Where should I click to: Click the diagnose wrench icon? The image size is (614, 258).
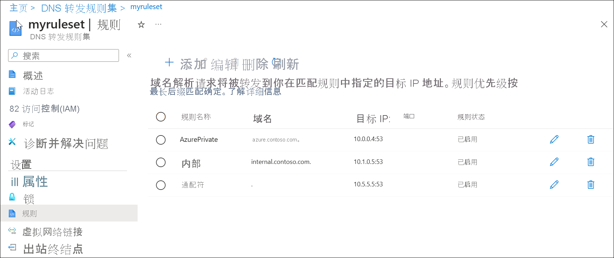[x=12, y=141]
